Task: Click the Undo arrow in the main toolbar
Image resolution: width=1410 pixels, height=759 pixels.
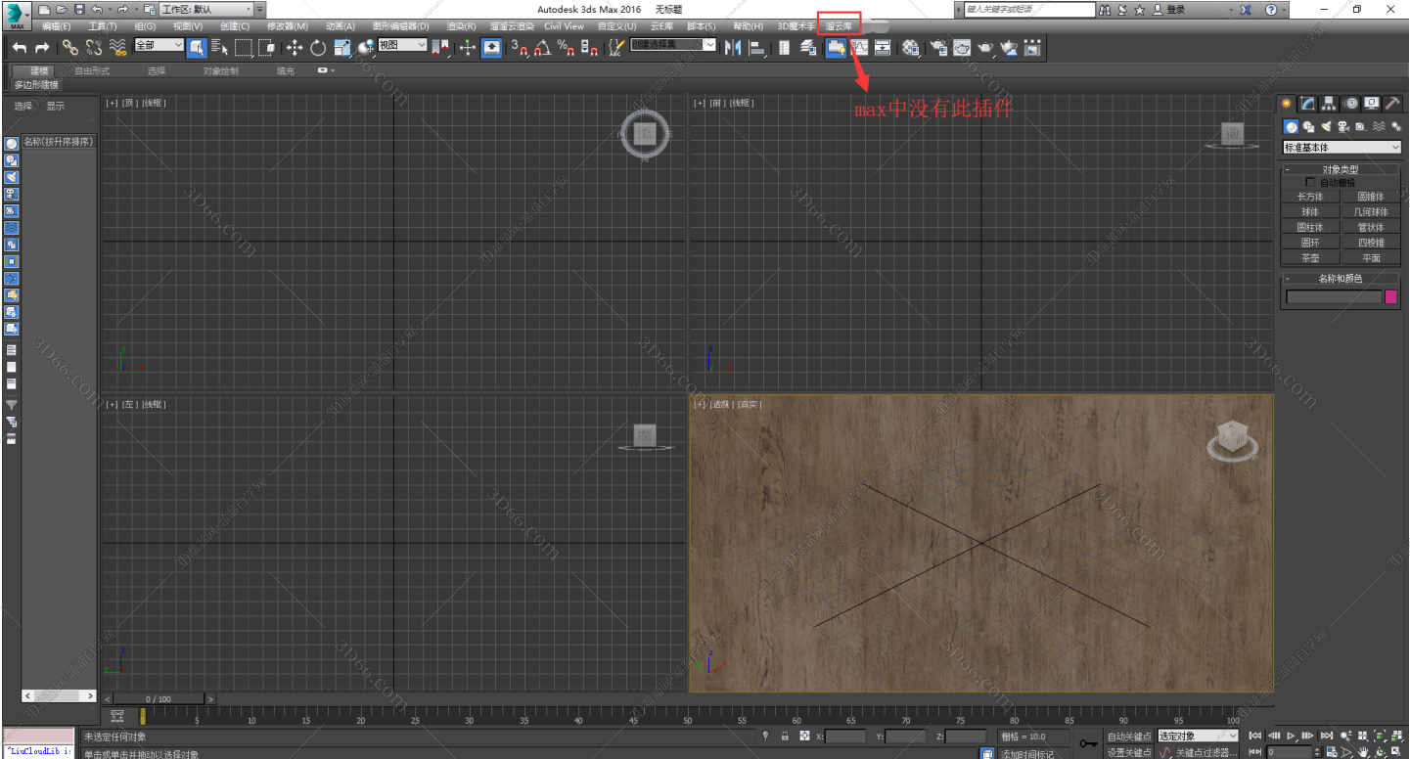Action: coord(19,47)
